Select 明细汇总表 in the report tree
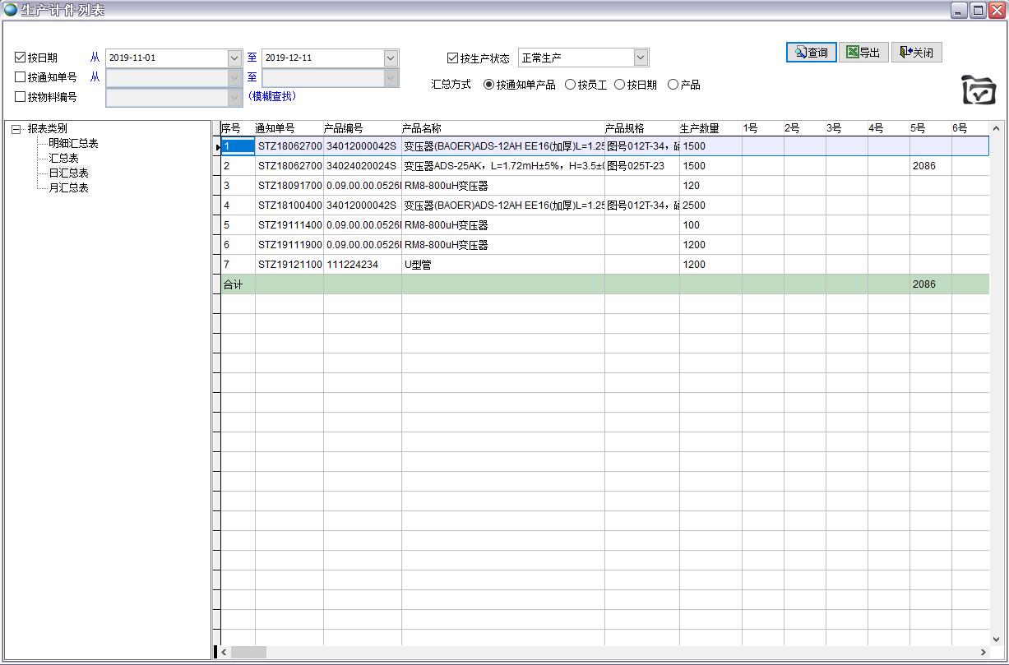Screen dimensions: 1009x665 tap(73, 144)
